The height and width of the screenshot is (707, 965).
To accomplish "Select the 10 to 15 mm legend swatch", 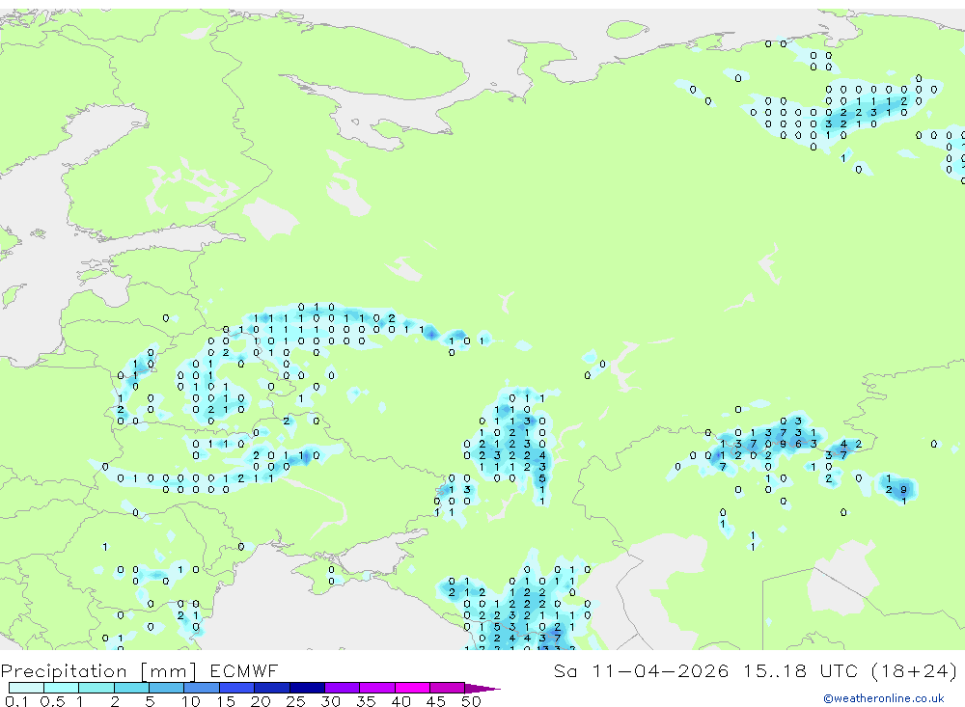I will coord(202,688).
